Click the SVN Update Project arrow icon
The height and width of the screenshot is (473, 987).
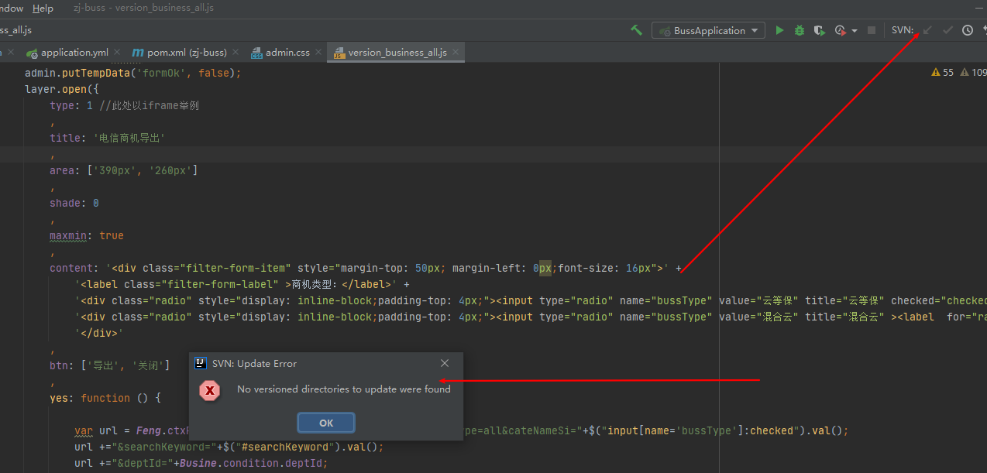pos(927,29)
